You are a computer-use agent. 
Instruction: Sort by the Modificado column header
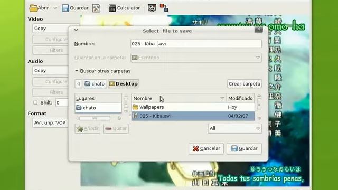click(240, 99)
